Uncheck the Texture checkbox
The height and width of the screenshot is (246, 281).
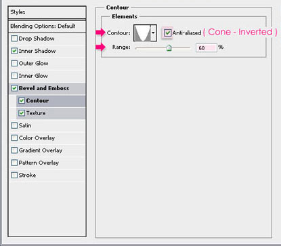pos(22,113)
